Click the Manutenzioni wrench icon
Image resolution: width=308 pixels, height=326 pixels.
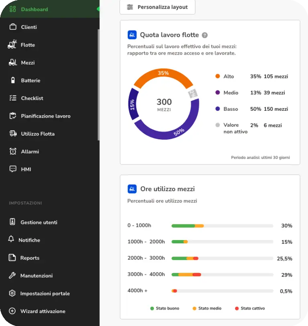click(12, 275)
